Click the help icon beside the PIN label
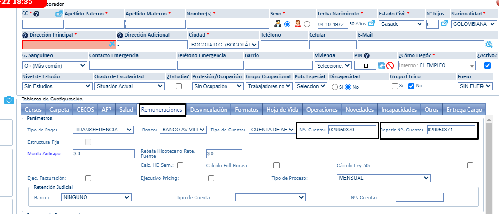 (366, 55)
